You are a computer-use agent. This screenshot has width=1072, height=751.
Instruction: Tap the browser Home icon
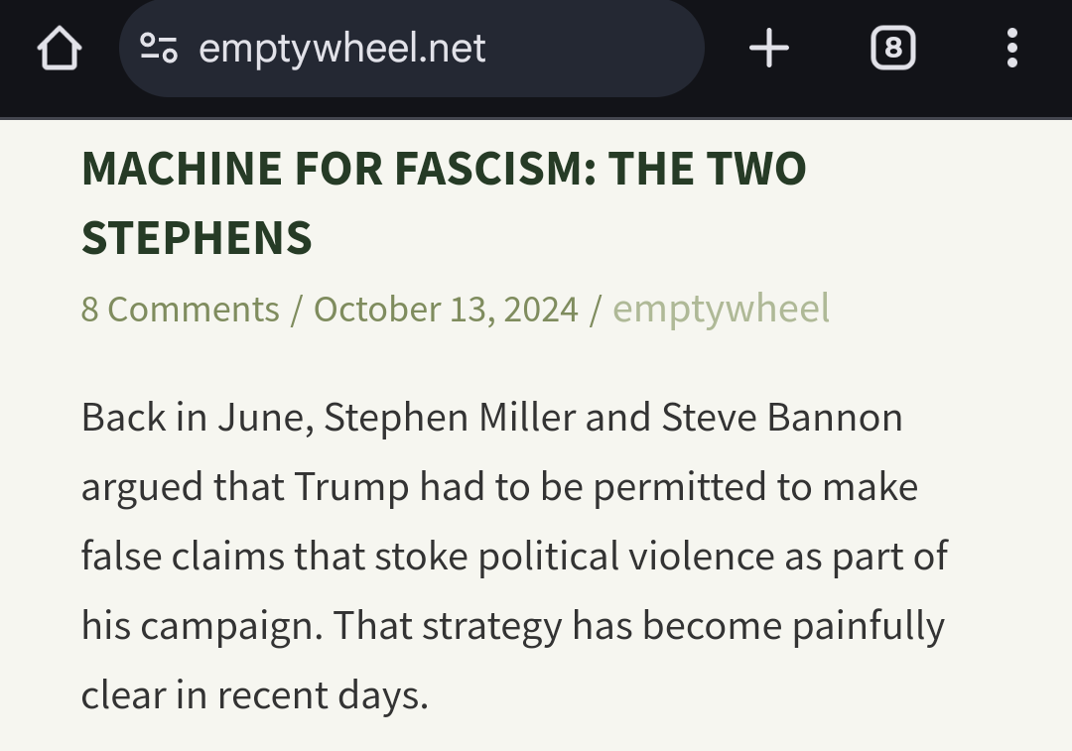(60, 48)
